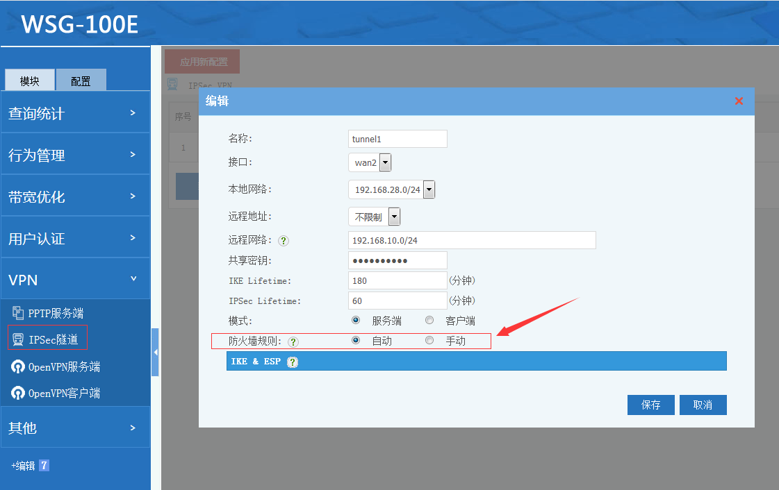The height and width of the screenshot is (490, 779).
Task: Close the 编辑 dialog with X
Action: coord(739,101)
